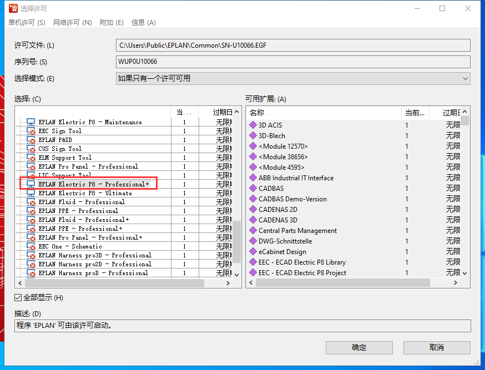Click the EPLAN P&ID license icon
Image resolution: width=485 pixels, height=370 pixels.
31,140
